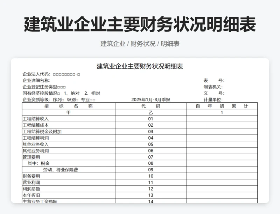This screenshot has width=280, height=214.
Task: Select code cell 10
Action: [151, 176]
